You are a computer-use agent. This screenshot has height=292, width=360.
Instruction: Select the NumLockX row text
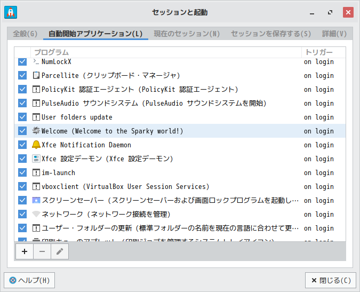57,61
